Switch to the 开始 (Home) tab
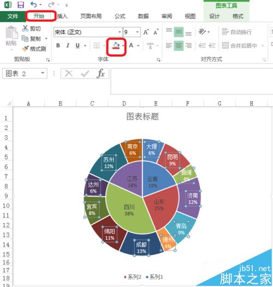The width and height of the screenshot is (273, 287). (x=39, y=16)
